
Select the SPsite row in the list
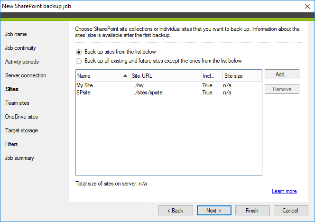point(169,92)
